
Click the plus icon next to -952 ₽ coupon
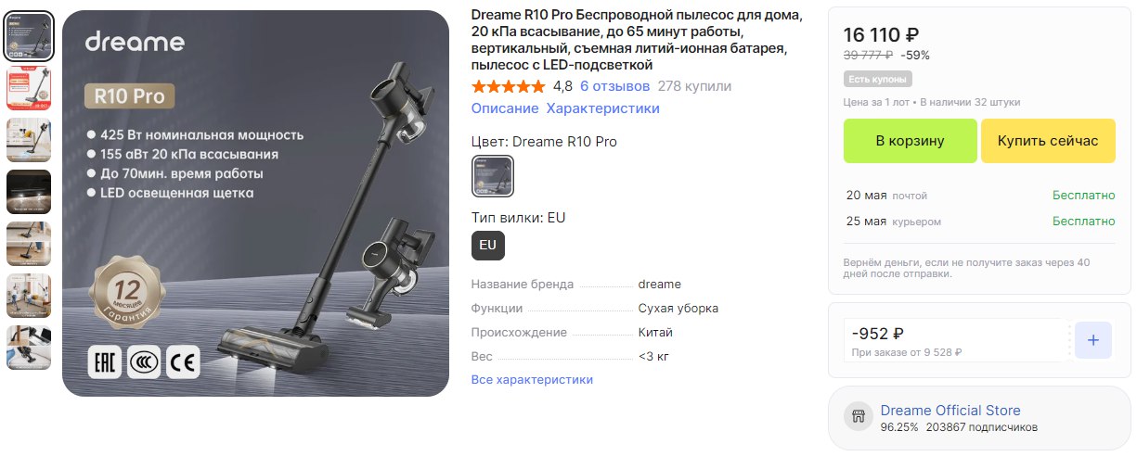[1092, 340]
